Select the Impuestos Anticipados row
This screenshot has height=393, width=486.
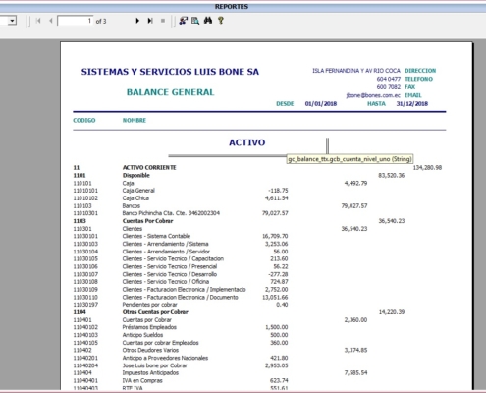220,373
